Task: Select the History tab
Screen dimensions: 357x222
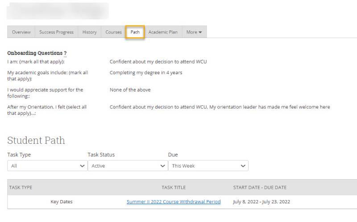Action: click(x=89, y=32)
